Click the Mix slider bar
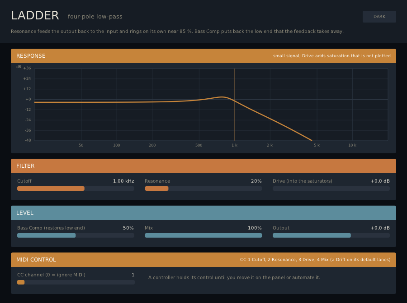The image size is (407, 303). 203,235
